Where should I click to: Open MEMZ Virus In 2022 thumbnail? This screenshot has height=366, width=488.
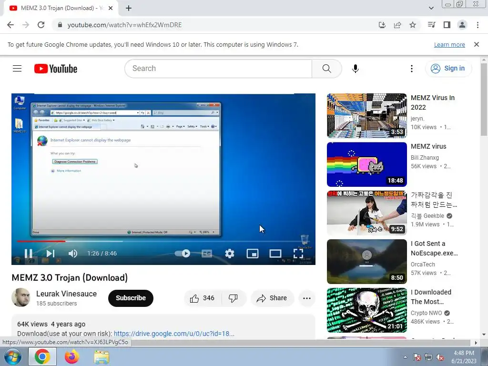[x=366, y=115]
